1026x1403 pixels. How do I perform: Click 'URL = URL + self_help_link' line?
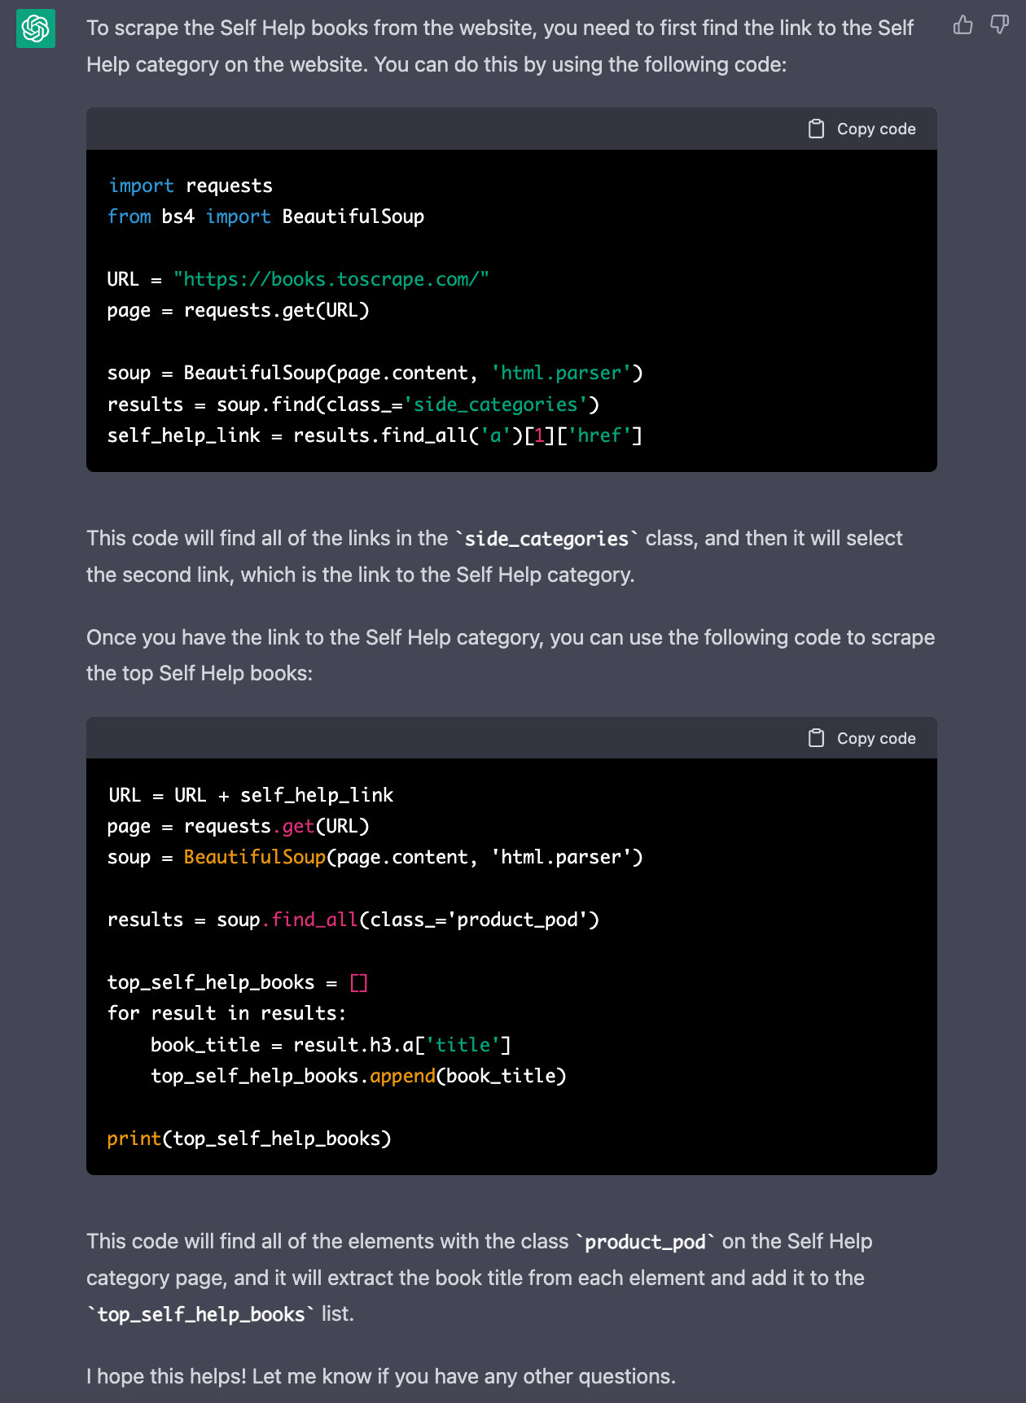[251, 795]
